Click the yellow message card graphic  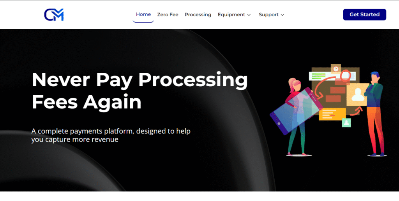pyautogui.click(x=332, y=114)
